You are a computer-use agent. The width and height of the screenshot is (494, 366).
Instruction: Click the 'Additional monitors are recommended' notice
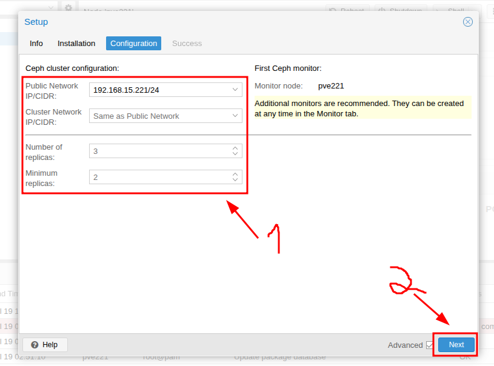pyautogui.click(x=362, y=108)
